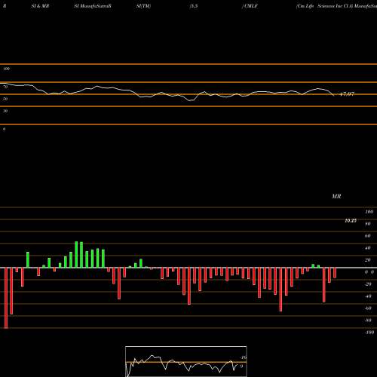Viewport: 377px width, 377px height.
Task: Click the 10.25 value in MR panel
Action: click(x=351, y=221)
